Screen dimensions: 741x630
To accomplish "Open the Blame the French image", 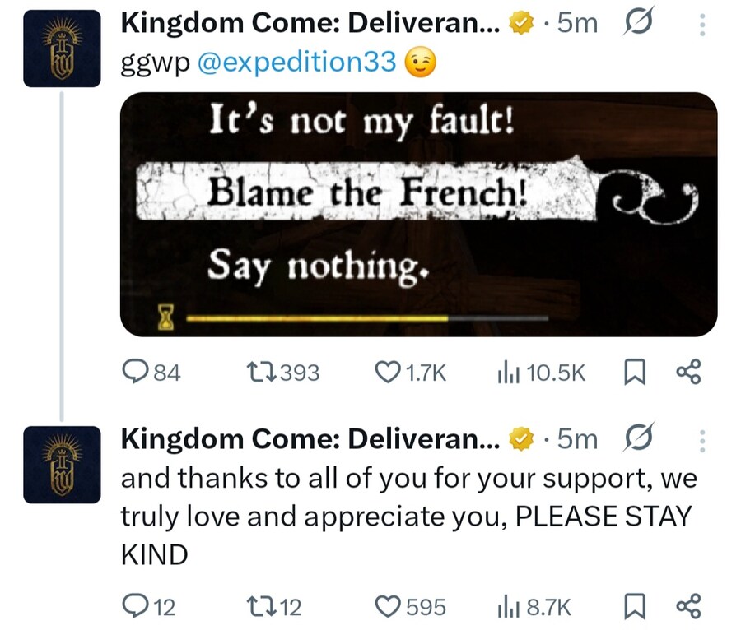I will [x=418, y=214].
